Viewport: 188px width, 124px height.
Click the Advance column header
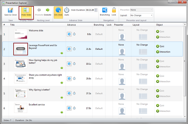71,25
